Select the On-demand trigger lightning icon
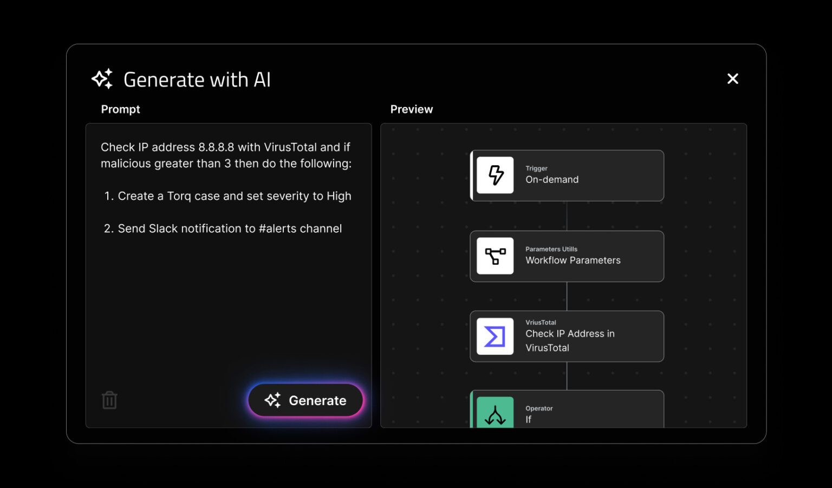832x488 pixels. pyautogui.click(x=495, y=175)
